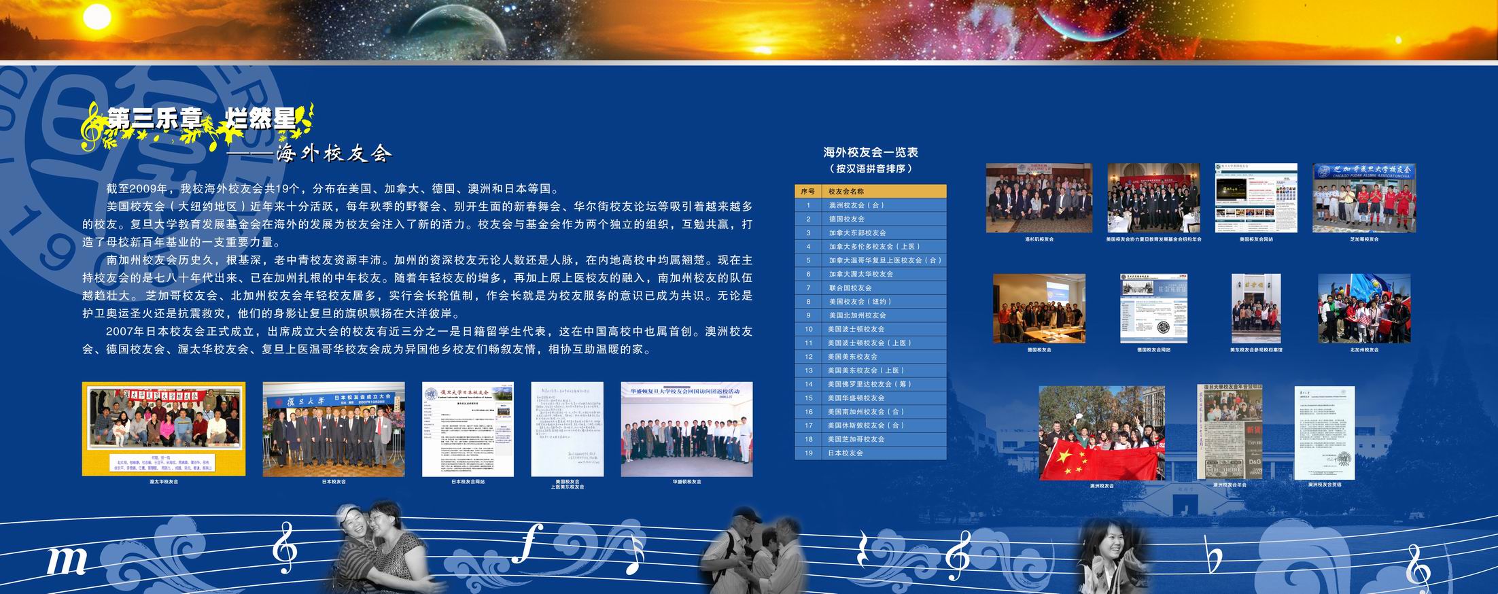
Task: Open the 芝加哥校友会 soccer team photo
Action: [1364, 198]
